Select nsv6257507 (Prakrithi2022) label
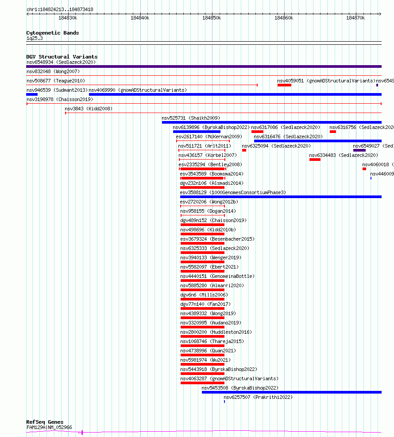Screen dimensions: 394x437 (x=258, y=398)
